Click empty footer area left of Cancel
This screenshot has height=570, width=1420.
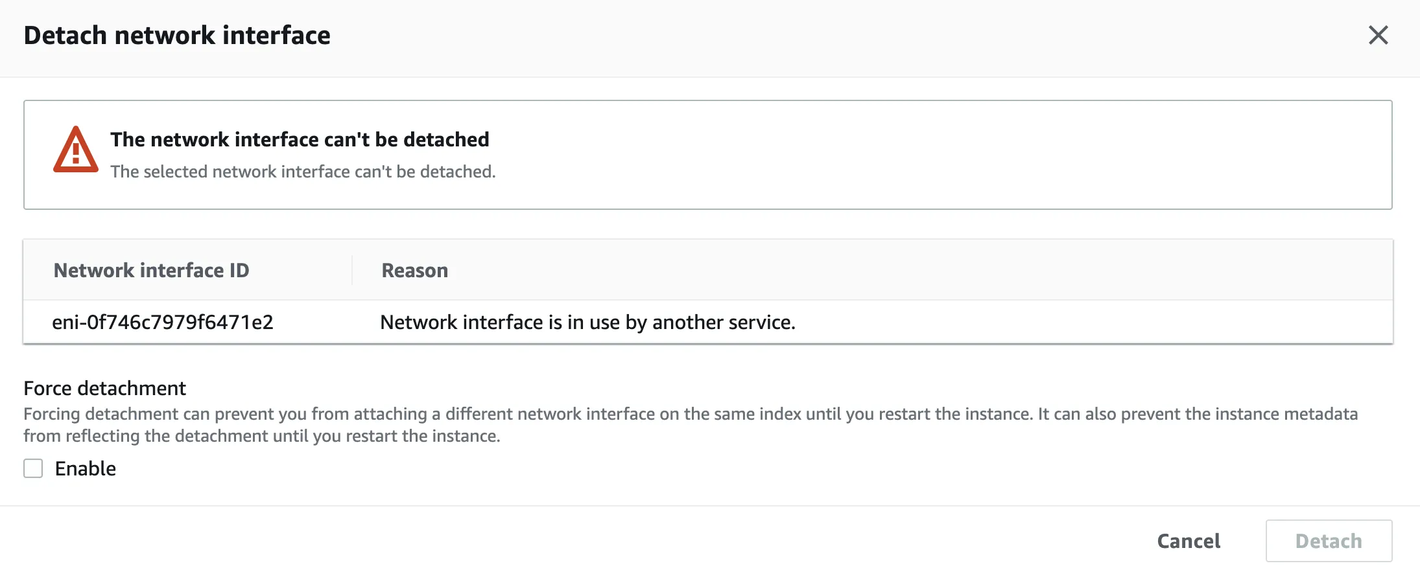coord(584,541)
